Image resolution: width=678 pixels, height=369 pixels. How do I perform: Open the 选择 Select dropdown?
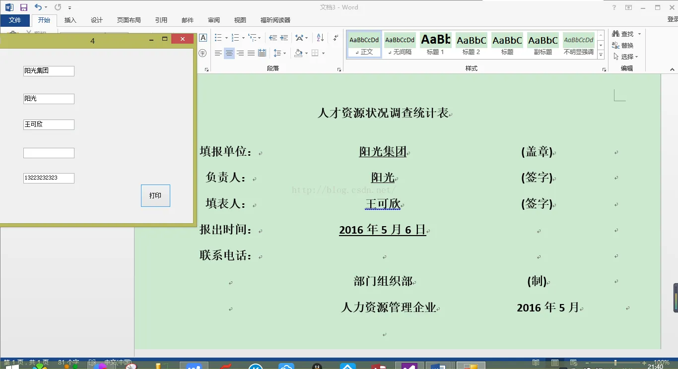point(626,57)
